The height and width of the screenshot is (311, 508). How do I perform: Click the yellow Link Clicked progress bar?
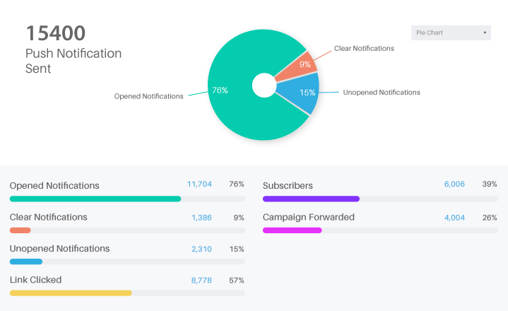pos(71,293)
